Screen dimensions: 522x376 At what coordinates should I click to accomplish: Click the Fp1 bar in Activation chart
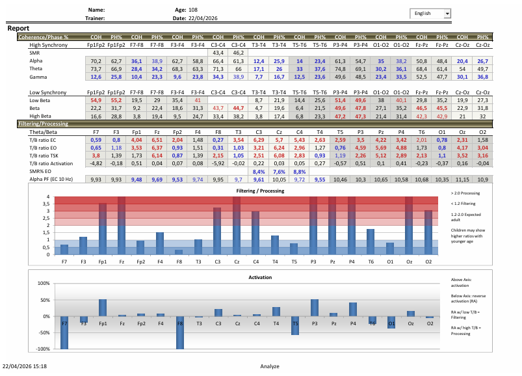point(103,308)
